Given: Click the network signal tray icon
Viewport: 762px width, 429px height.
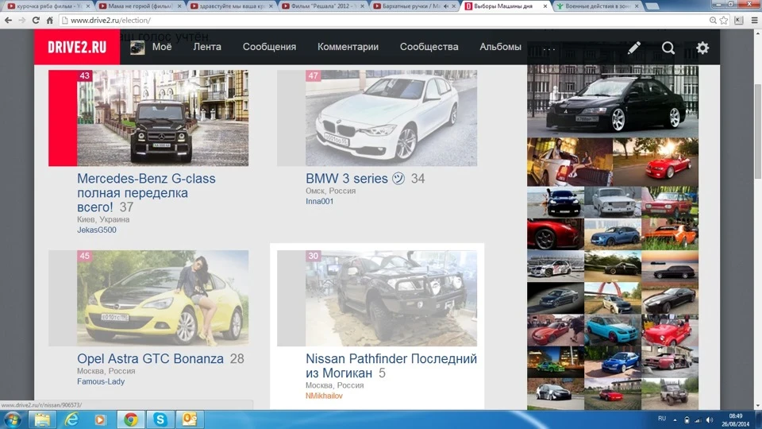Looking at the screenshot, I should click(x=698, y=419).
